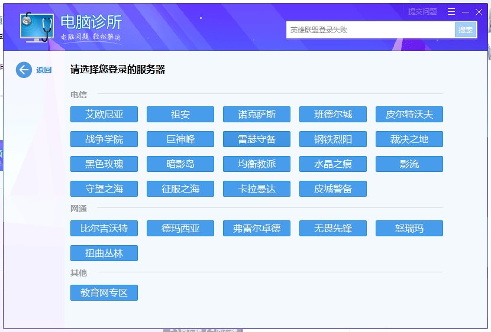Viewport: 491px width, 332px height.
Task: Select the 水晶之痕 server
Action: (x=333, y=164)
